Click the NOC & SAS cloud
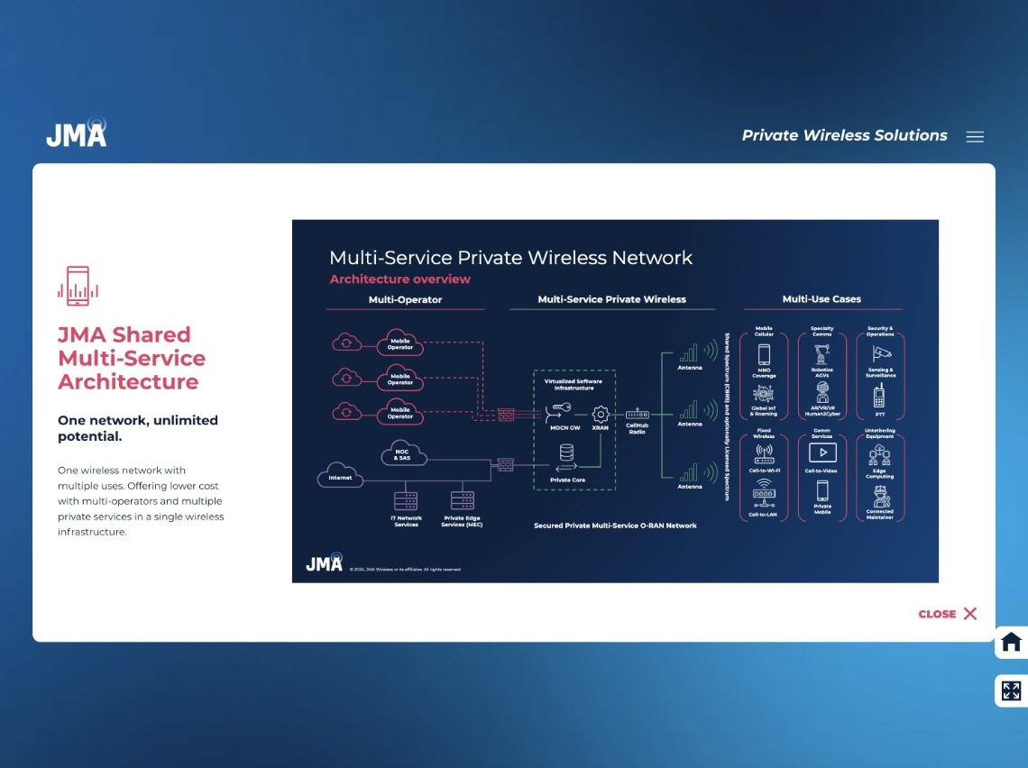 [401, 453]
